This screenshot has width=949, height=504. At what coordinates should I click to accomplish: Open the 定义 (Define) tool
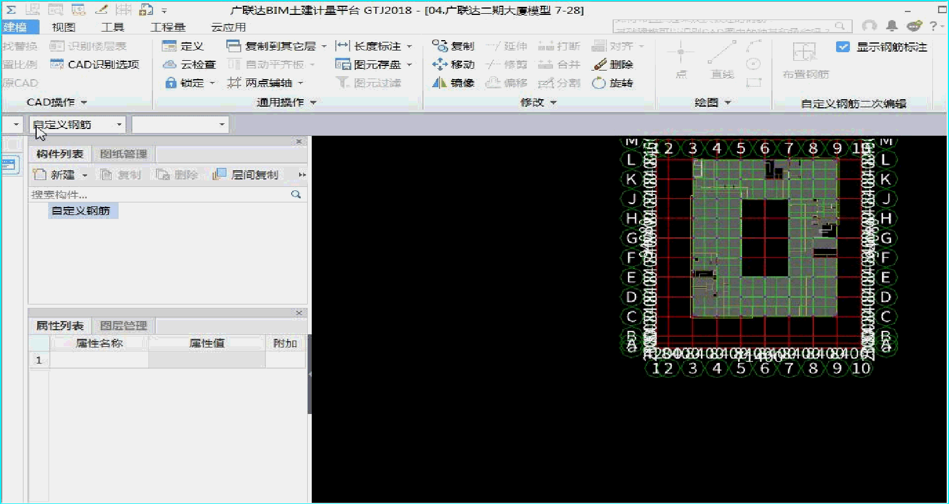[183, 46]
